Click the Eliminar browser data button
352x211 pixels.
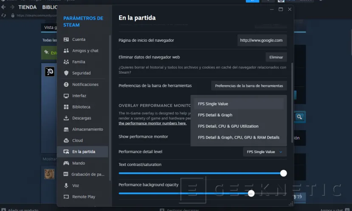click(276, 57)
